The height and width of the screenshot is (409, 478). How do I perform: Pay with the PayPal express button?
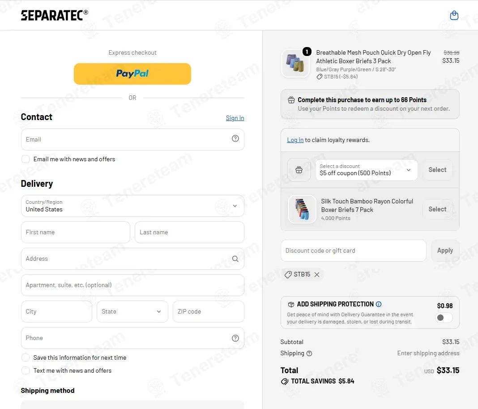tap(132, 74)
